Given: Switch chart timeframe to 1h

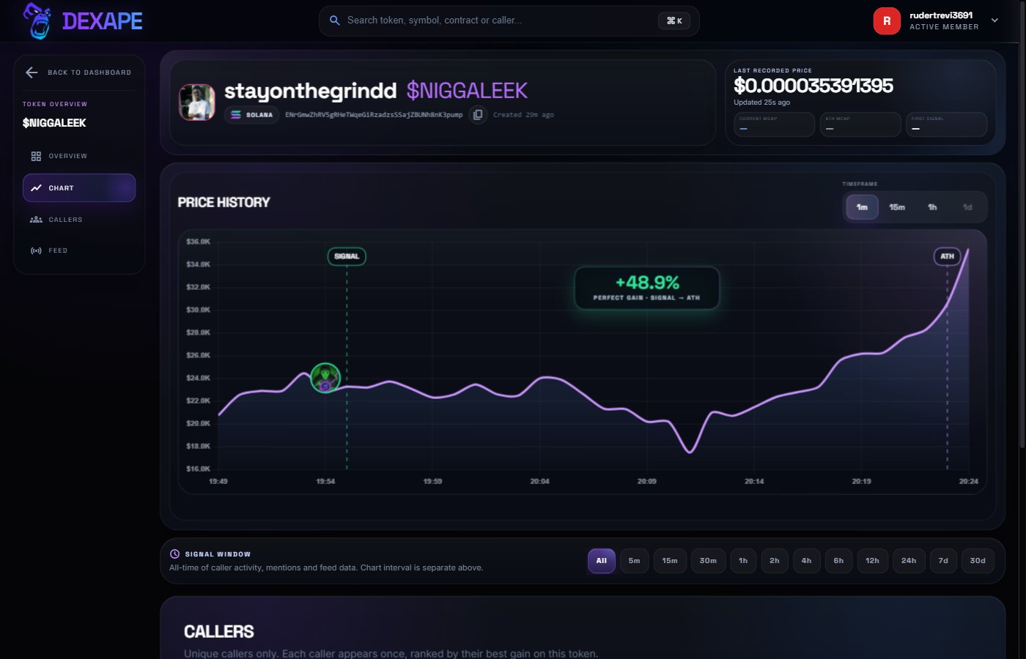Looking at the screenshot, I should tap(932, 207).
